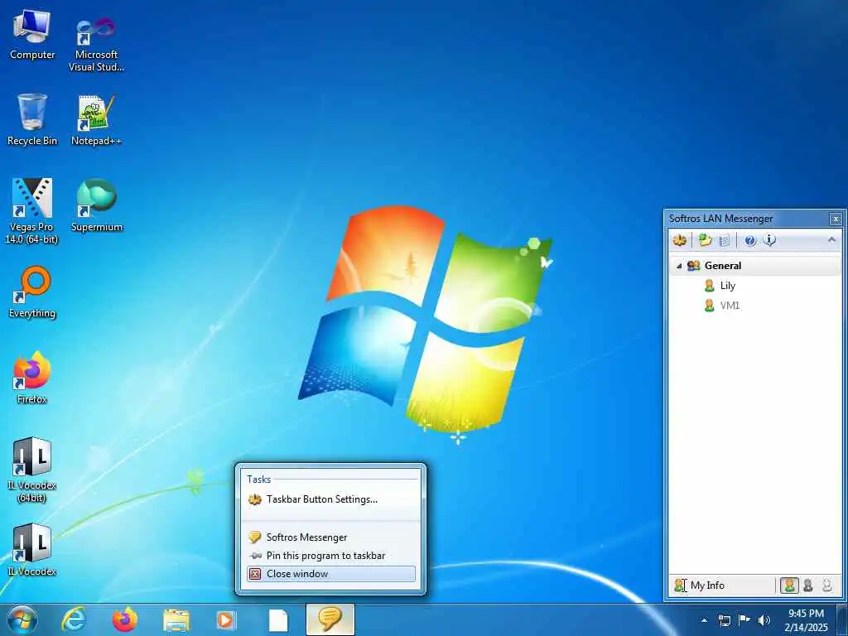848x636 pixels.
Task: Select the Firefox desktop shortcut
Action: [x=32, y=378]
